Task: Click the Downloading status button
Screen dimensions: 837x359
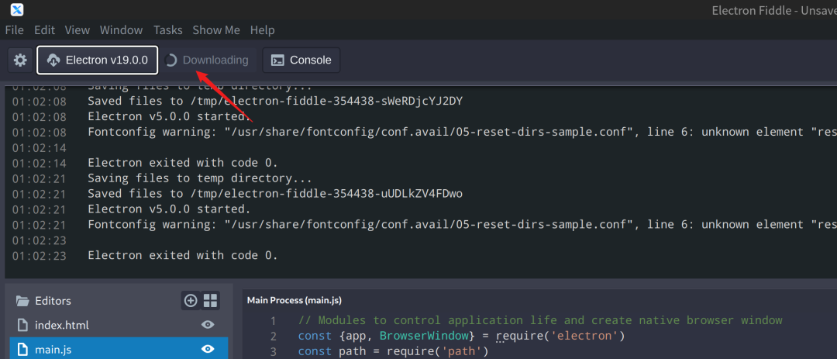Action: 208,60
